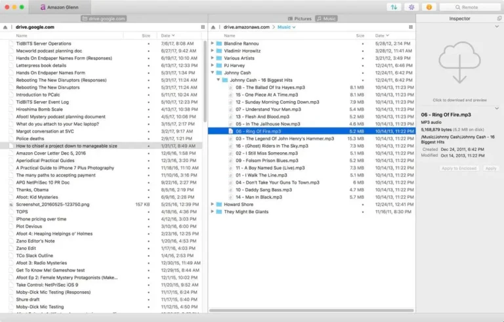Collapse the Johnny Cash folder

pos(212,73)
